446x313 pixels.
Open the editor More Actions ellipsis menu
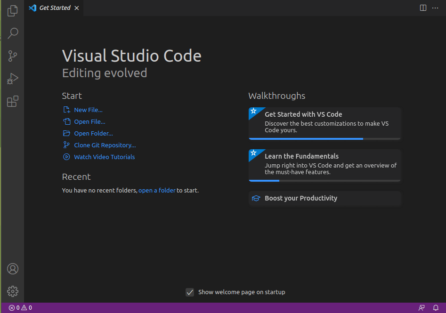tap(435, 8)
